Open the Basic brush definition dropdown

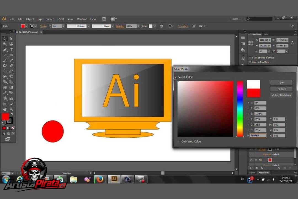pyautogui.click(x=113, y=26)
